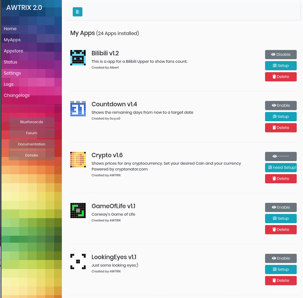Viewport: 303px width, 298px height.
Task: Delete the Countdown app
Action: [x=281, y=128]
